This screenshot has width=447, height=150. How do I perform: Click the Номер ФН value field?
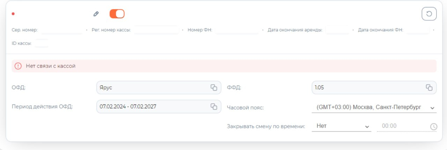click(237, 30)
